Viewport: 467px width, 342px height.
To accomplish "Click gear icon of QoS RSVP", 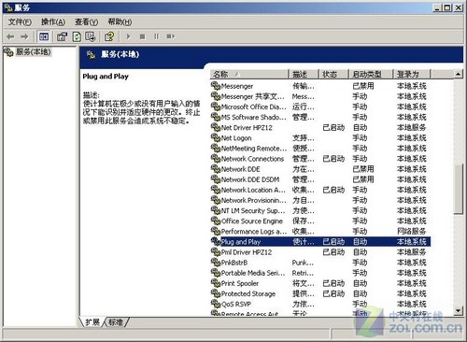I will pyautogui.click(x=216, y=304).
